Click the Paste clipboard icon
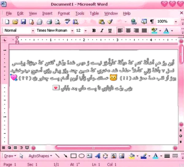Viewport: 184px width, 167px height. (x=102, y=22)
